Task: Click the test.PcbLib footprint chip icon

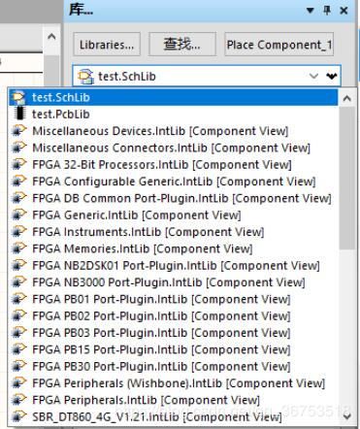Action: (20, 114)
